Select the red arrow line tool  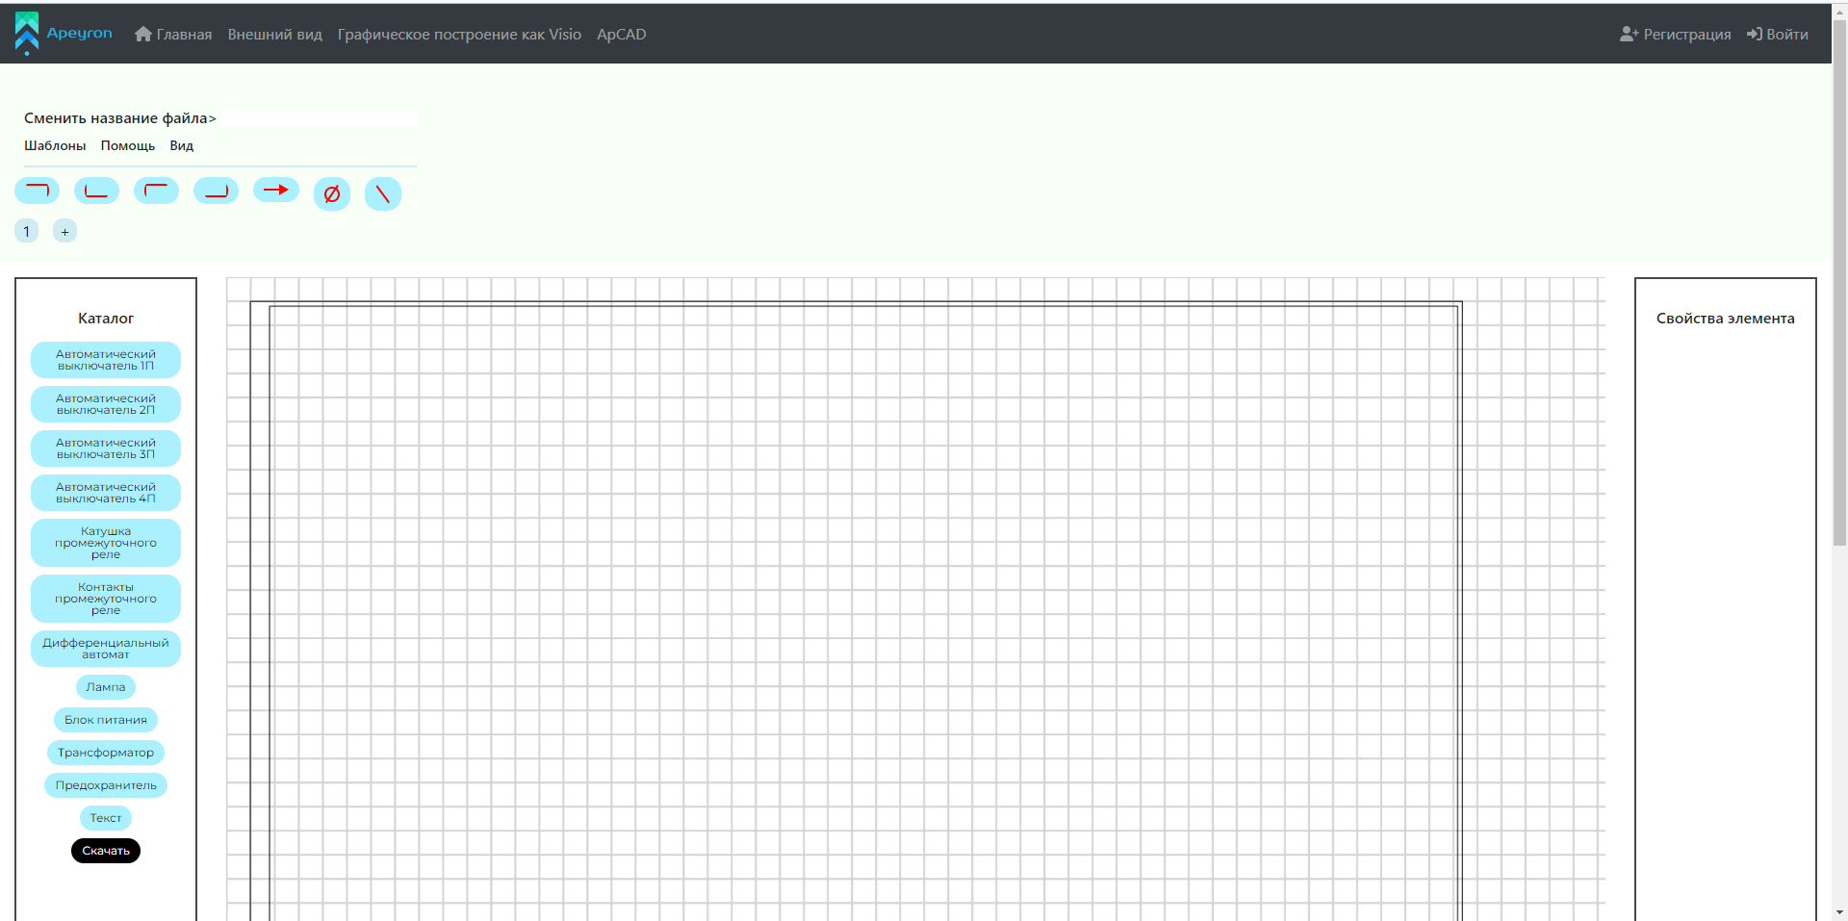click(x=276, y=190)
